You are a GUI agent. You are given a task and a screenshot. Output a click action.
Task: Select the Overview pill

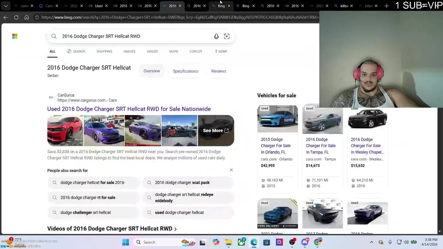[152, 71]
